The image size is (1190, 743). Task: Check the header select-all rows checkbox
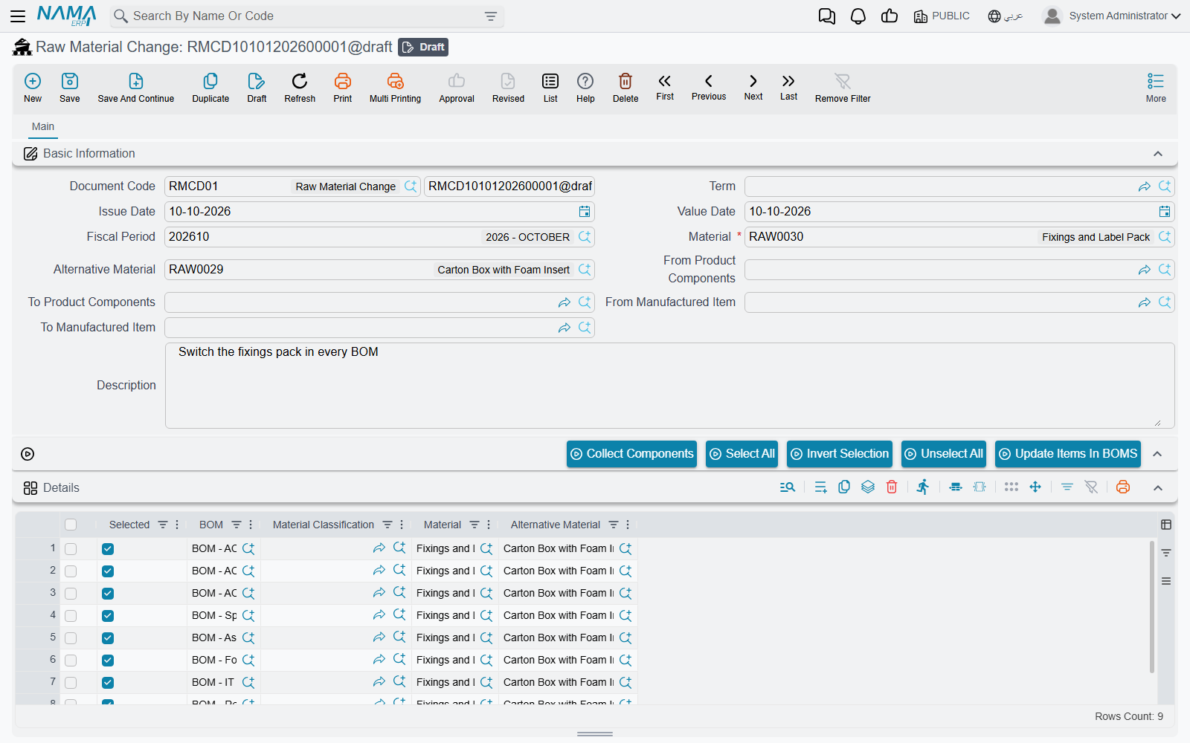71,525
